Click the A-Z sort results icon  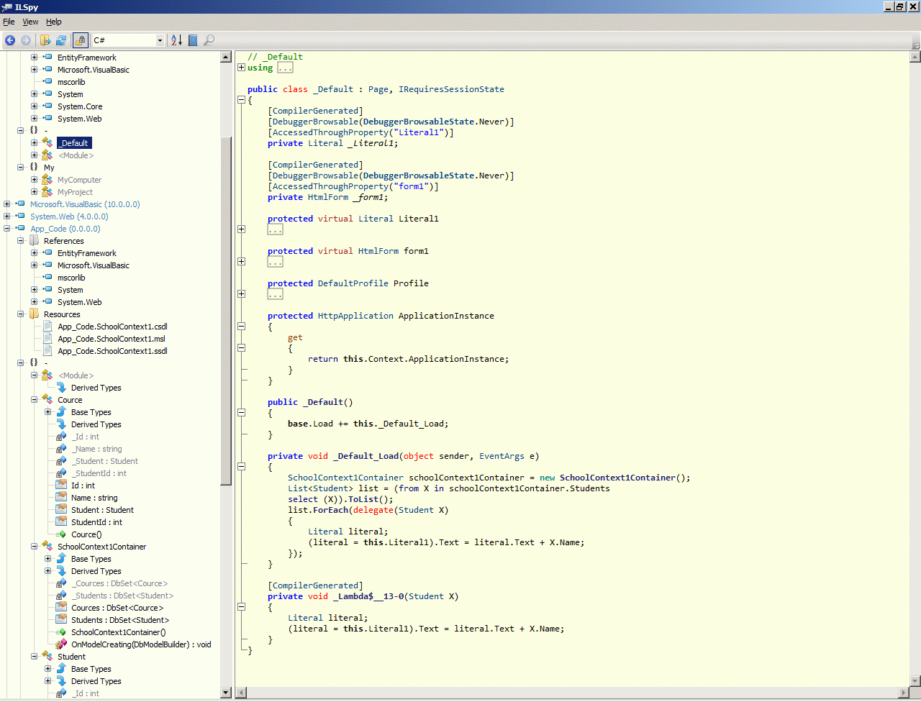point(176,40)
